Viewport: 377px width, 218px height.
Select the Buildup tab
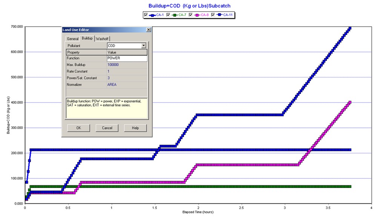pos(86,38)
